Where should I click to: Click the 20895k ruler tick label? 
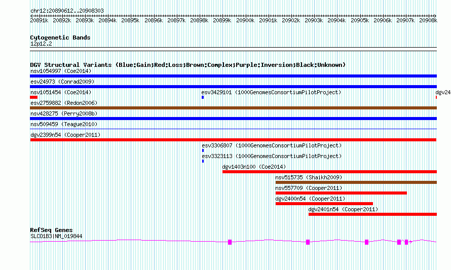130,20
